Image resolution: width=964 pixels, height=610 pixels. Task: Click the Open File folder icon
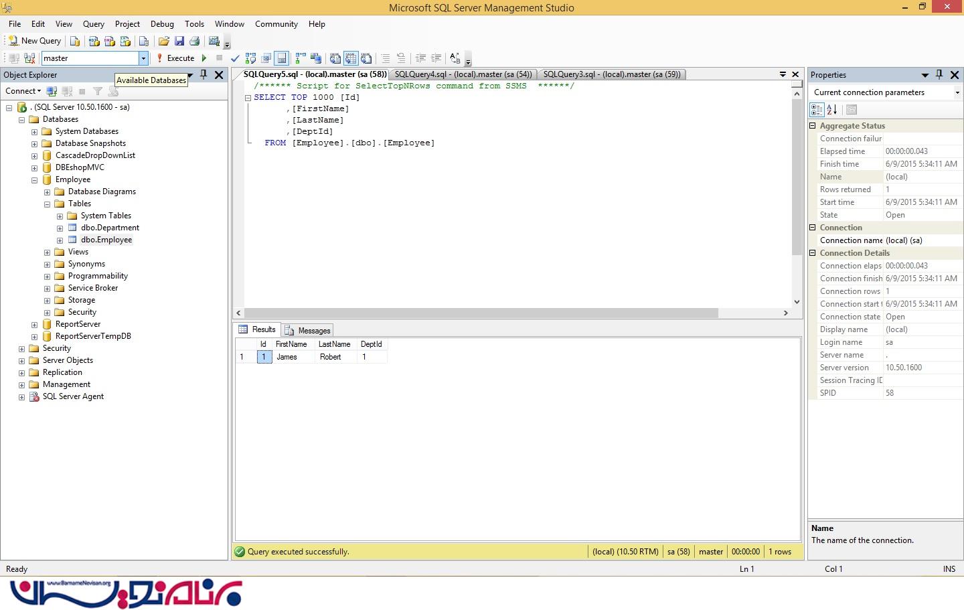(x=163, y=41)
